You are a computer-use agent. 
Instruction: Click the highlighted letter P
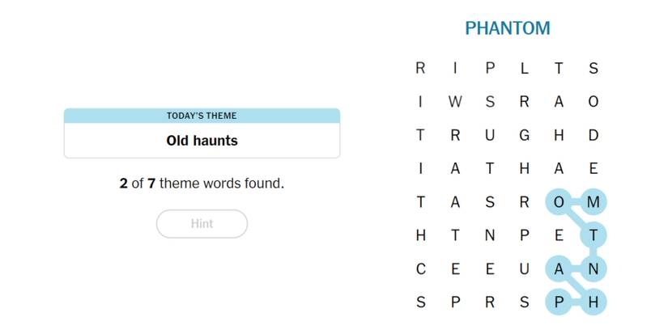click(559, 302)
